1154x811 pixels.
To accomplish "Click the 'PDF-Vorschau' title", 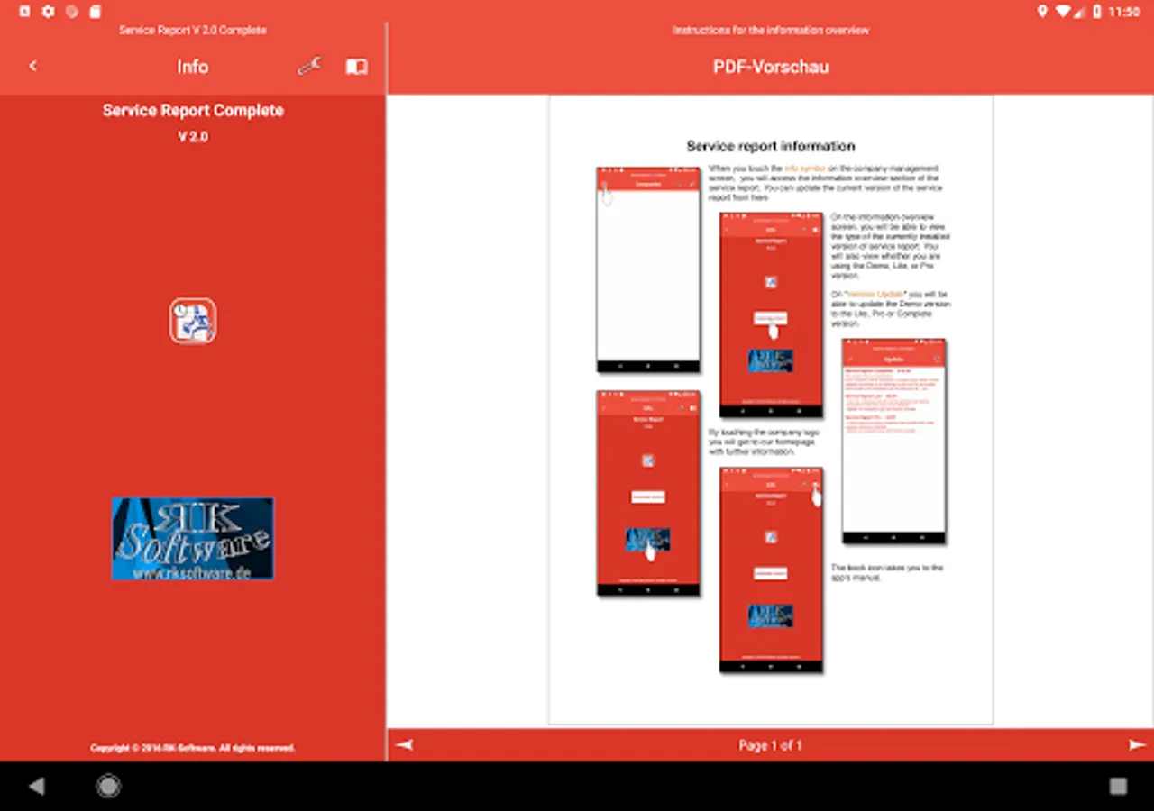I will coord(771,67).
